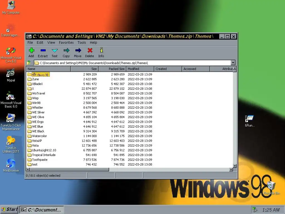The image size is (285, 214).
Task: Open the Favorites menu
Action: [66, 43]
